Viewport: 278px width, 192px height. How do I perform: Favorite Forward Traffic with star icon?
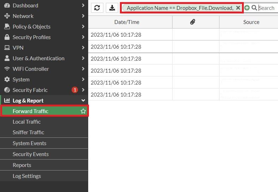pos(83,111)
